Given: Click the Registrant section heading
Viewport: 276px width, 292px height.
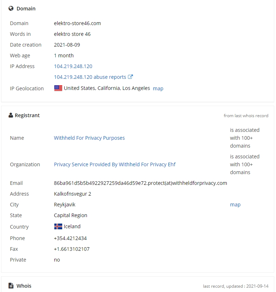Looking at the screenshot, I should point(27,115).
